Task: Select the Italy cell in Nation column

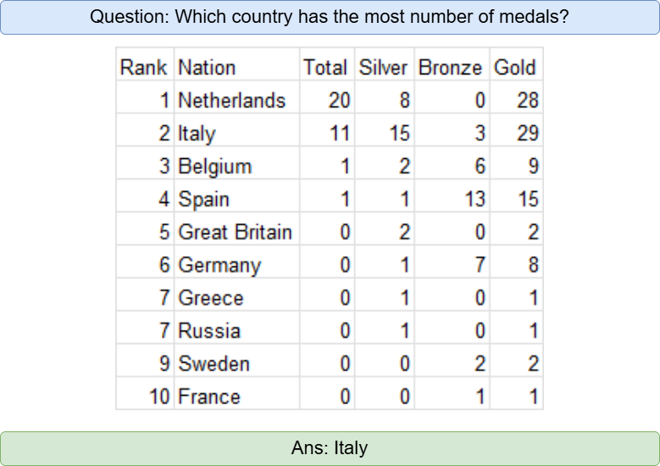Action: point(197,134)
